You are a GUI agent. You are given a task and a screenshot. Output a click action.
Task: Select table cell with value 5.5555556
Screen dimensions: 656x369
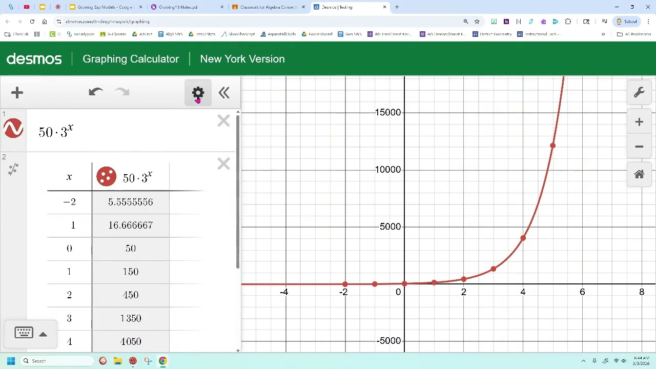pos(130,202)
